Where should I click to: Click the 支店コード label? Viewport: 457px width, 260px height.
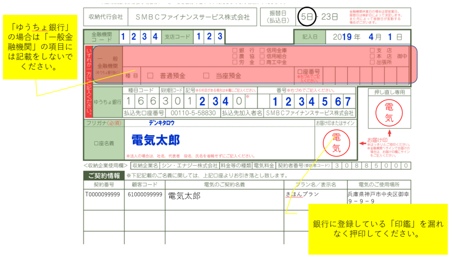177,37
